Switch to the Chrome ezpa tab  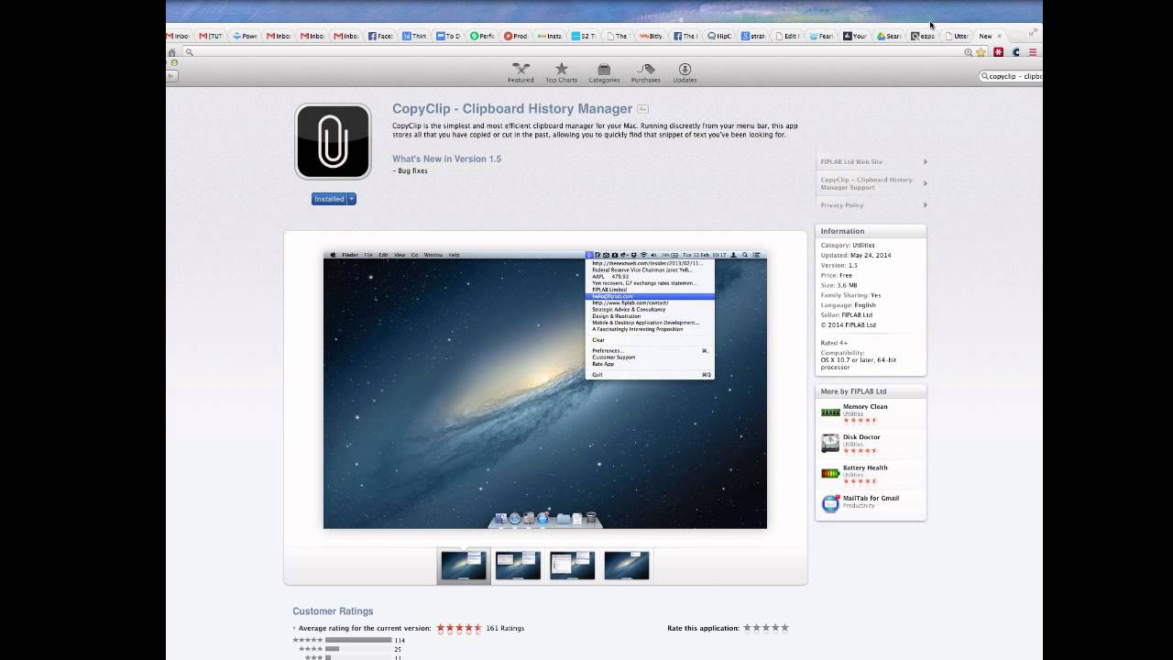click(x=923, y=36)
